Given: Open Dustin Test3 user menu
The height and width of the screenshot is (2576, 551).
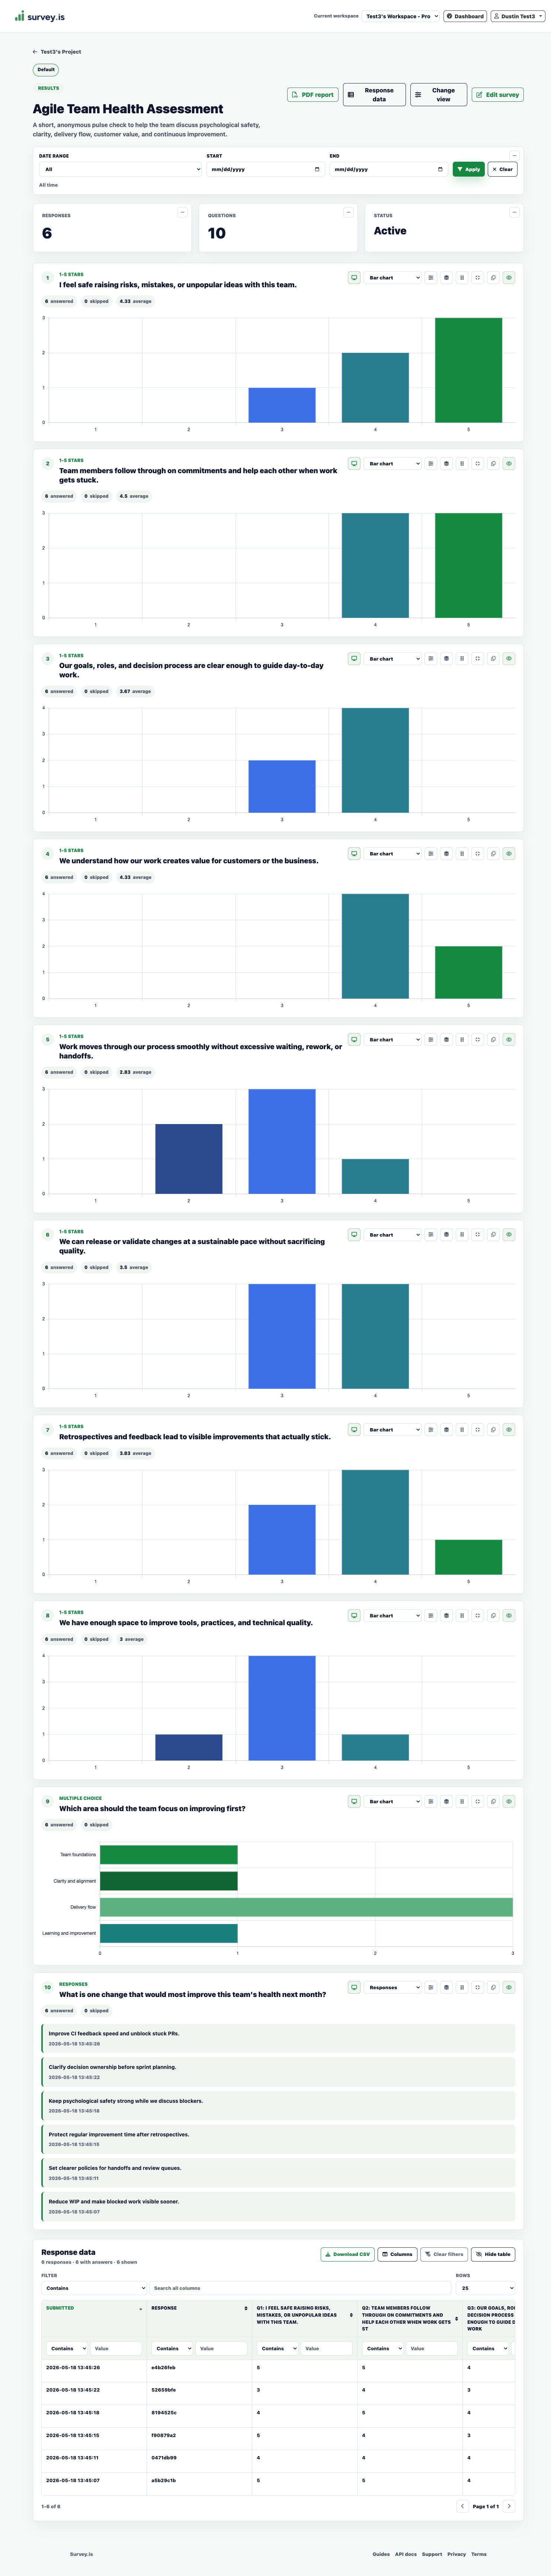Looking at the screenshot, I should pos(517,16).
